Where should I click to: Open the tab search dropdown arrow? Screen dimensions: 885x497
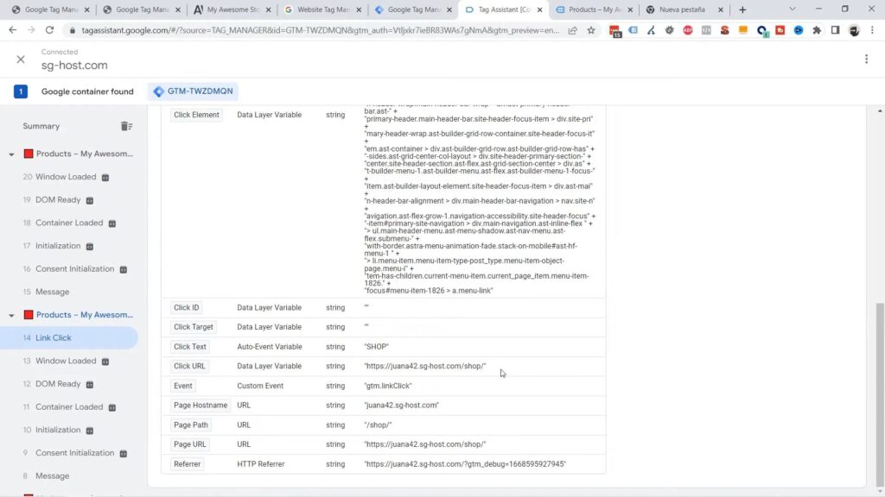[793, 9]
